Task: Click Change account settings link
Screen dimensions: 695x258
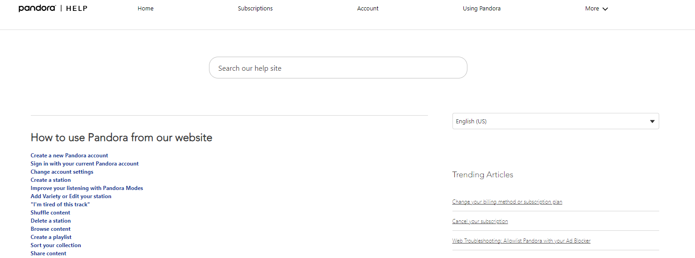Action: [62, 172]
